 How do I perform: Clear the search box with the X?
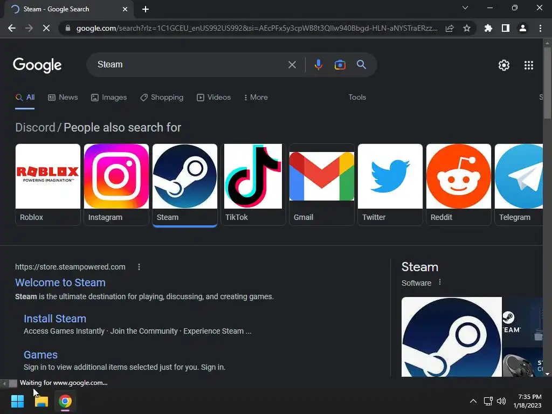pyautogui.click(x=292, y=65)
